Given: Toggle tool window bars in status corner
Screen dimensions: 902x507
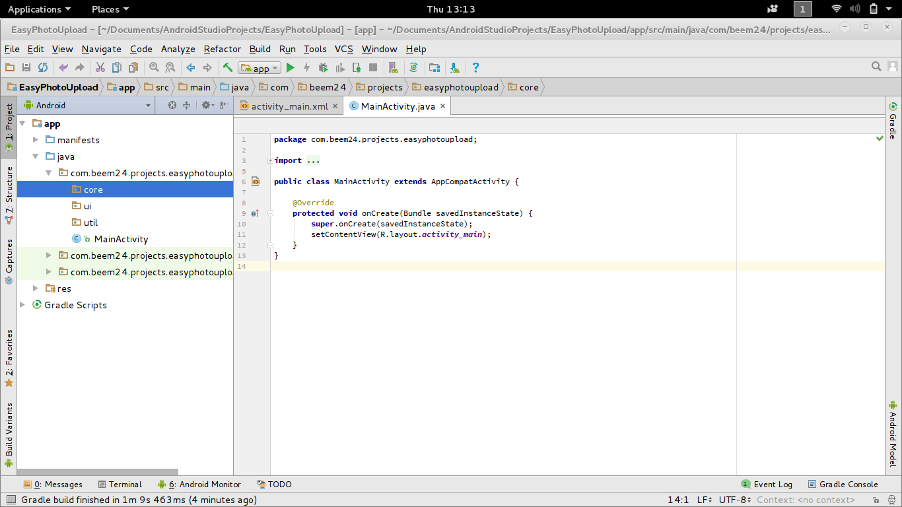Looking at the screenshot, I should pos(10,500).
